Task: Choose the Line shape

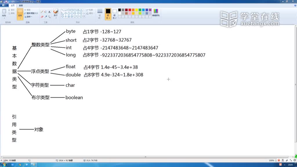Action: [63, 10]
